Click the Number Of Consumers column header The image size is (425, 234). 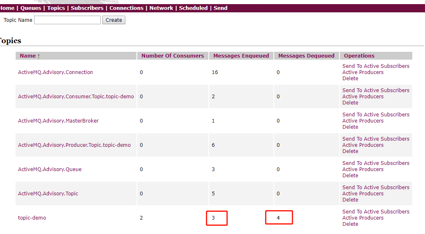point(173,56)
